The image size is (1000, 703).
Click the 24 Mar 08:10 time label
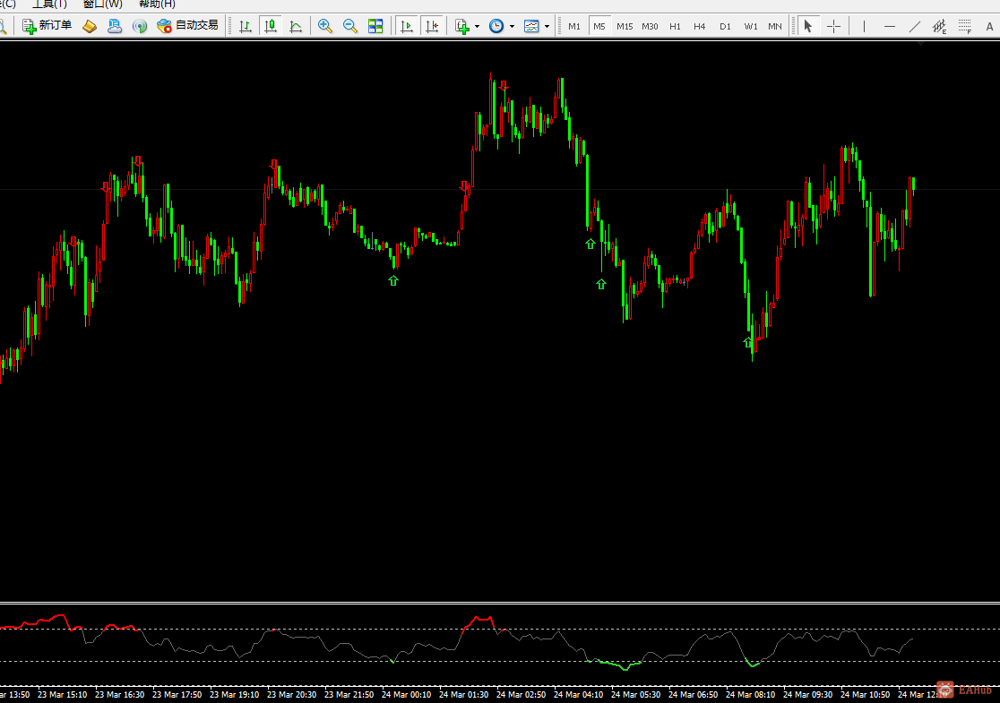tap(751, 694)
